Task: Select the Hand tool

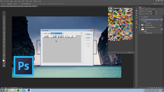Action: pos(4,55)
